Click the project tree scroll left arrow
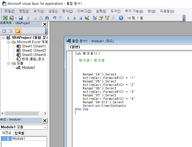Viewport: 192px width, 147px height. (x=2, y=113)
